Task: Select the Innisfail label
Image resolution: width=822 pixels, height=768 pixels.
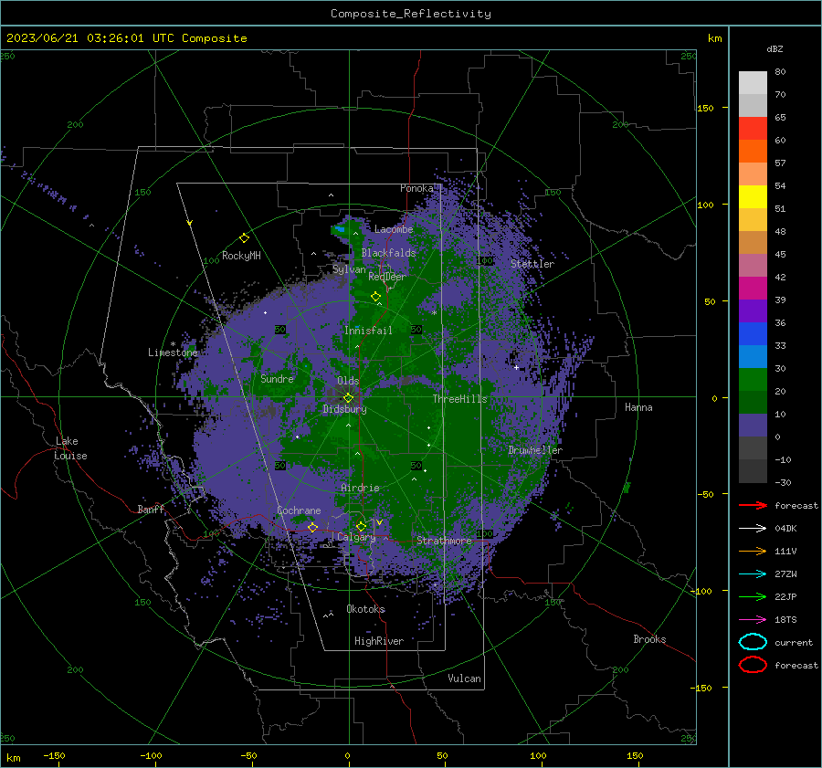Action: click(368, 331)
